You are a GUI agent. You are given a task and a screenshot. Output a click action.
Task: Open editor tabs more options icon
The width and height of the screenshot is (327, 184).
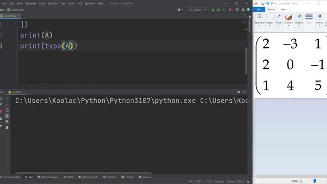pyautogui.click(x=245, y=16)
